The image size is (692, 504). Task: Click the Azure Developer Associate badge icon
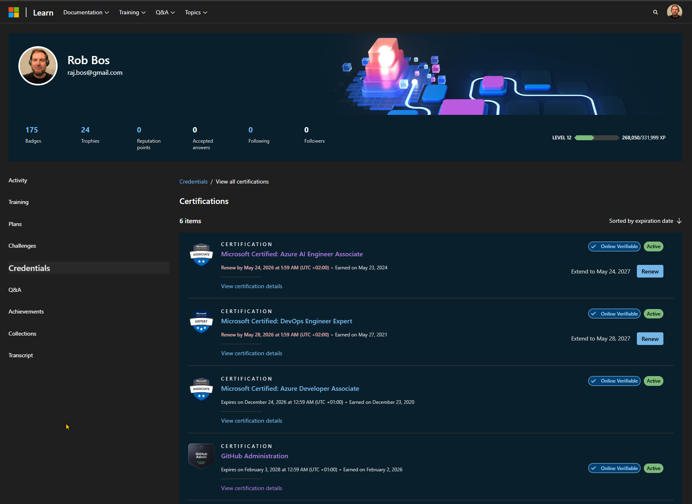click(201, 389)
